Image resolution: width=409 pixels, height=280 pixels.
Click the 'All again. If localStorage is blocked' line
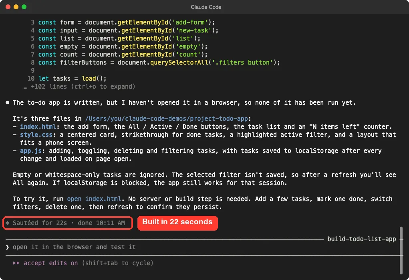(x=150, y=183)
